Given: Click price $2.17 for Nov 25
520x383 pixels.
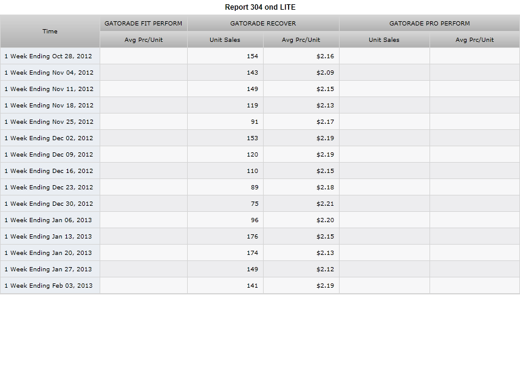Looking at the screenshot, I should (x=325, y=121).
